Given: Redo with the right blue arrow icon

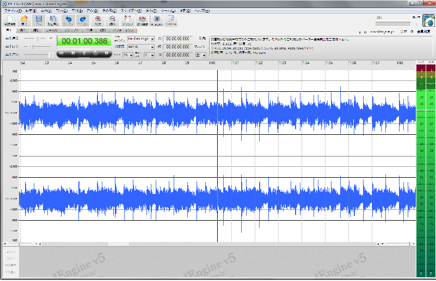Looking at the screenshot, I should click(x=83, y=20).
